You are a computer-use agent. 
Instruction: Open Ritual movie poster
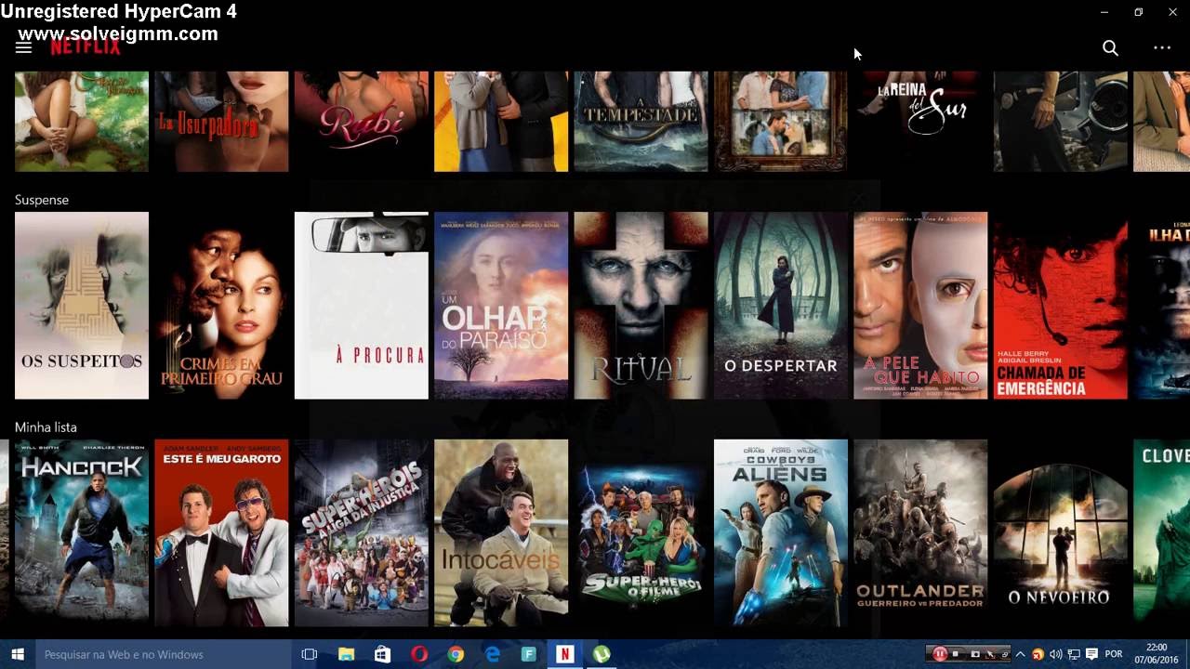click(x=641, y=306)
